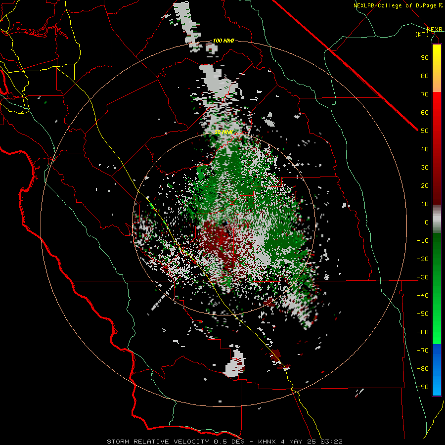This screenshot has width=445, height=445.
Task: Click the NEXR label above the scale
Action: tap(435, 29)
